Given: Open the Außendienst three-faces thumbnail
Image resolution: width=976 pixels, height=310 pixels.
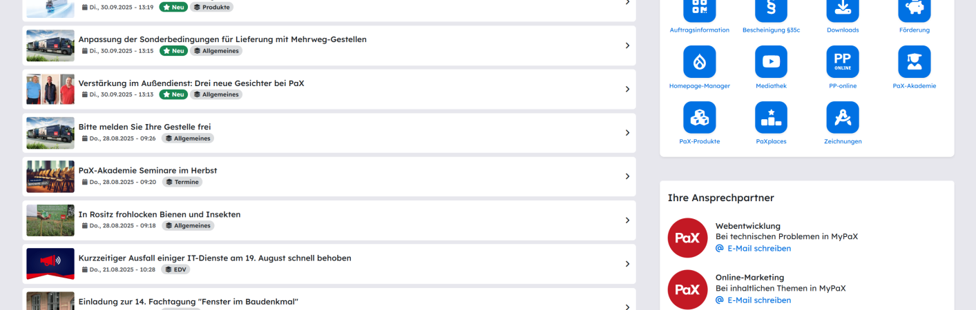Looking at the screenshot, I should pos(50,89).
